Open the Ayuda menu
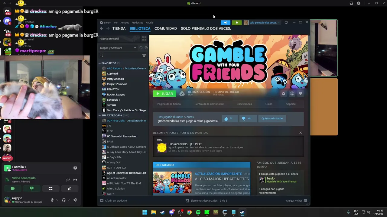This screenshot has height=217, width=387. click(x=149, y=23)
